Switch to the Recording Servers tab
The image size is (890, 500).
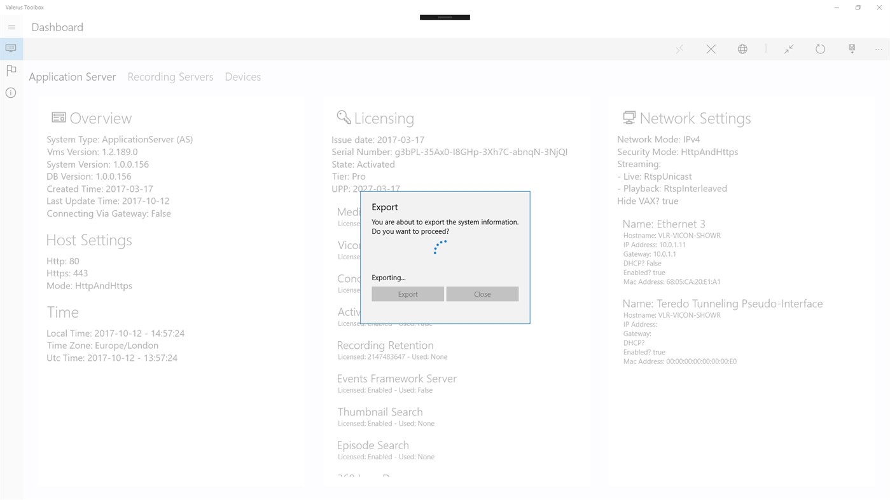(x=170, y=76)
